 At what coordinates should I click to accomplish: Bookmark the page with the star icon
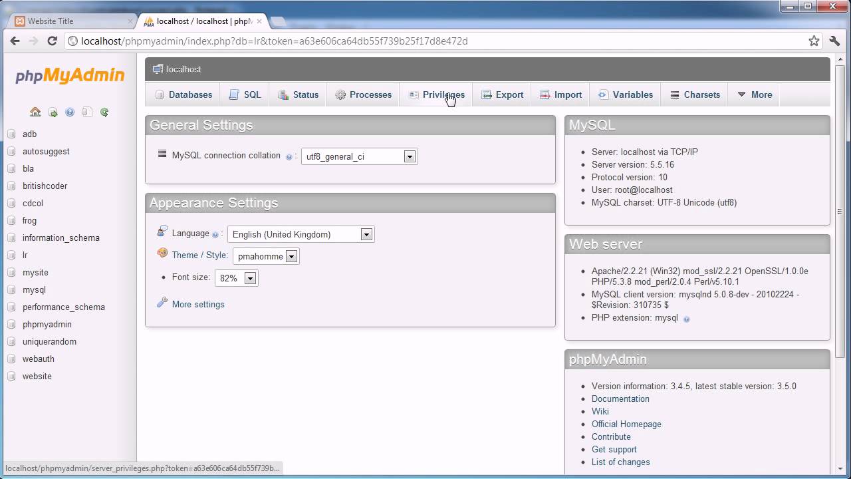[x=814, y=41]
